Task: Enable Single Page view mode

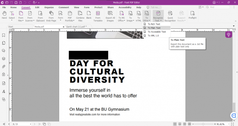Action: (175, 124)
